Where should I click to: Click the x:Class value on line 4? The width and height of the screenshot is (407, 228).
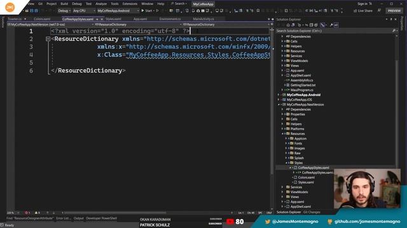[199, 55]
